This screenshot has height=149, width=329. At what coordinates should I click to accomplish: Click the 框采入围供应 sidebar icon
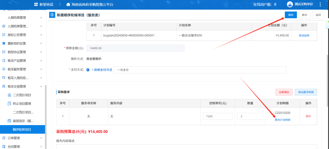(4, 78)
